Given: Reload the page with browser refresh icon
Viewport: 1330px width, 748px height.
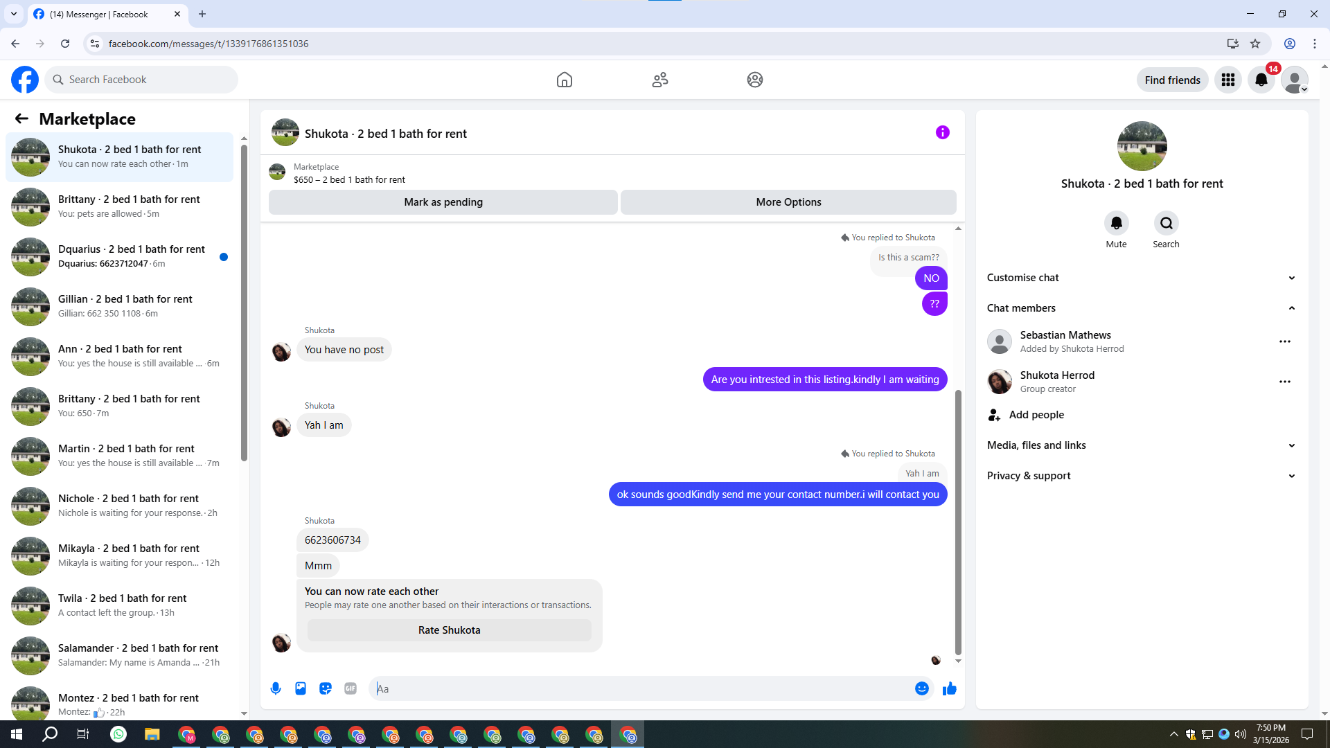Looking at the screenshot, I should [x=65, y=44].
